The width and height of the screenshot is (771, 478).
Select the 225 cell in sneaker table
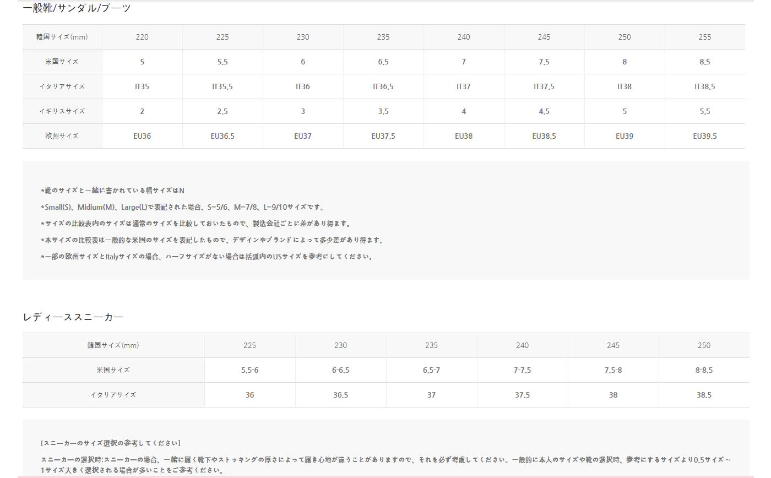249,345
